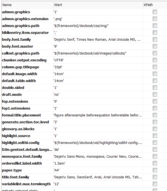Select the orderedlist.label.width parameter name

point(22,163)
